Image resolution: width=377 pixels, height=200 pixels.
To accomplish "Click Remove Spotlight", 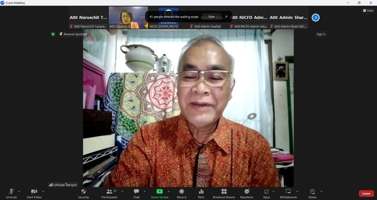I will [74, 34].
